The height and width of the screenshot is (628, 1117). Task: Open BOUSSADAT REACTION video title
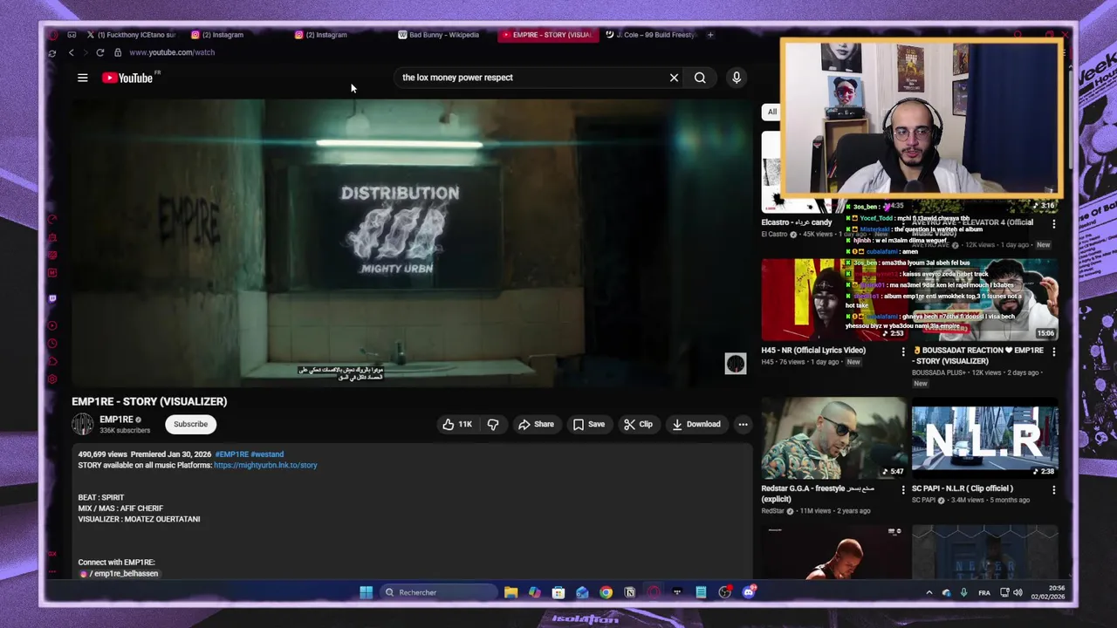pyautogui.click(x=977, y=356)
